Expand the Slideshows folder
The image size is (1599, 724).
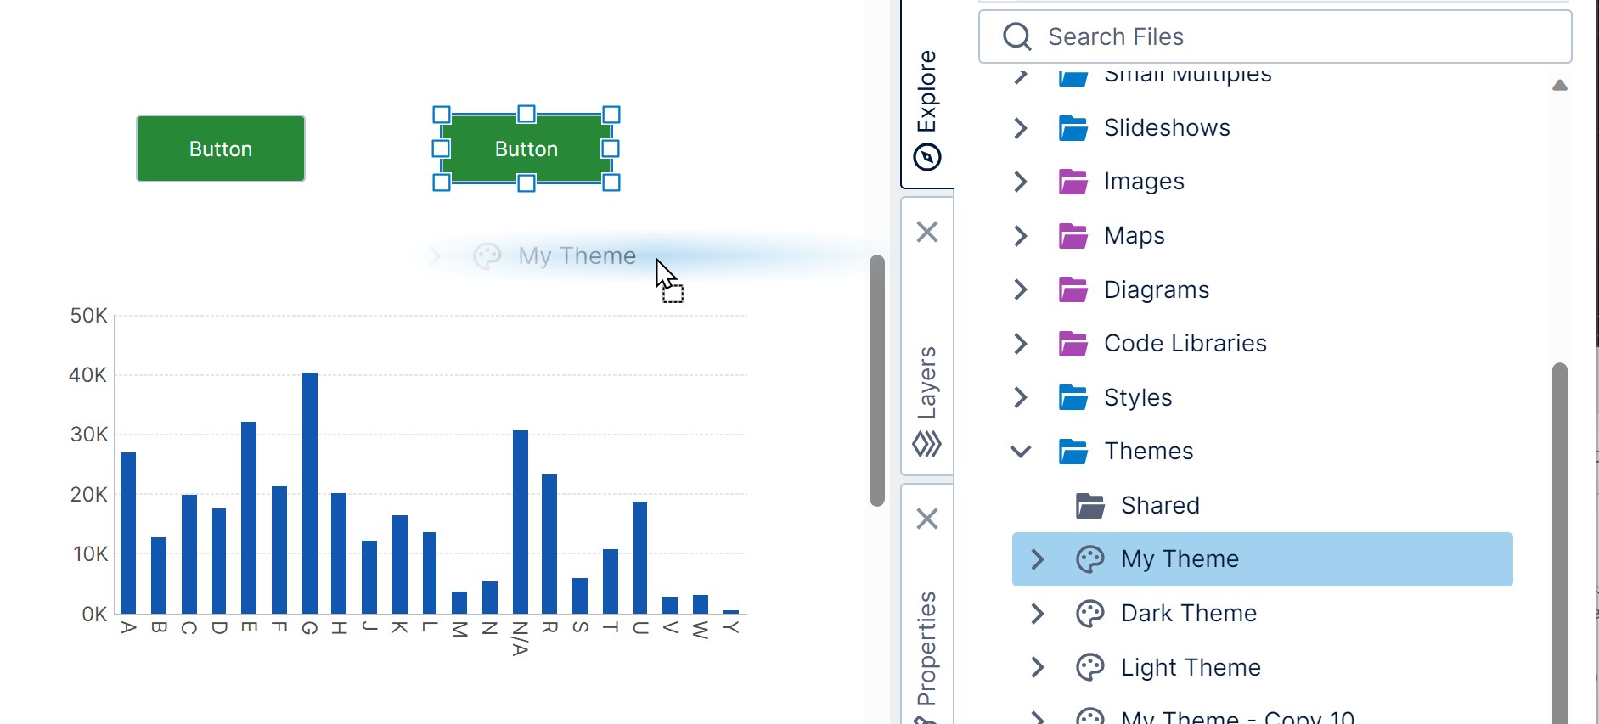tap(1021, 128)
